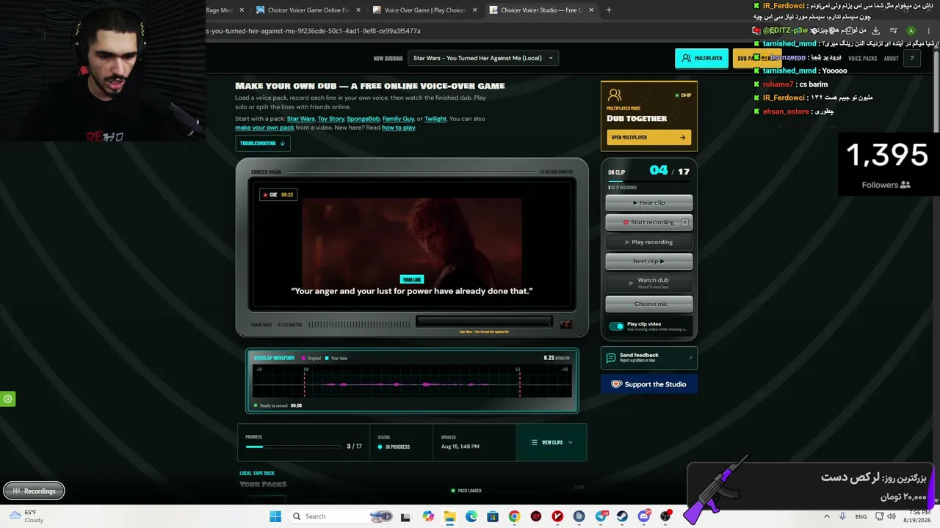Click the Recordings overlay button
This screenshot has height=528, width=940.
pos(34,491)
